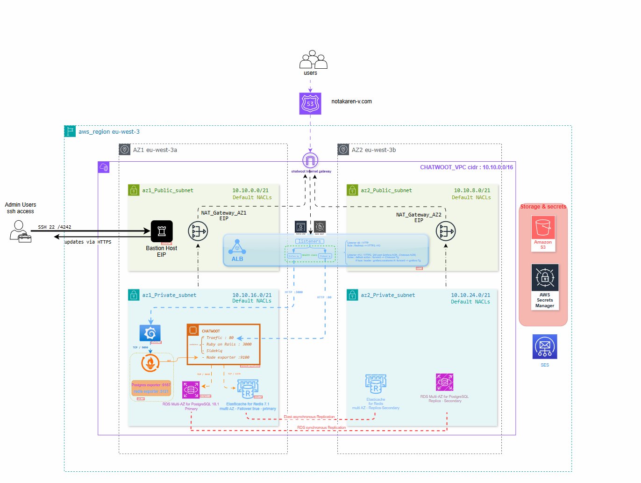This screenshot has width=641, height=483.
Task: Click the NAT_Gateway_AZ2 icon
Action: (x=446, y=231)
